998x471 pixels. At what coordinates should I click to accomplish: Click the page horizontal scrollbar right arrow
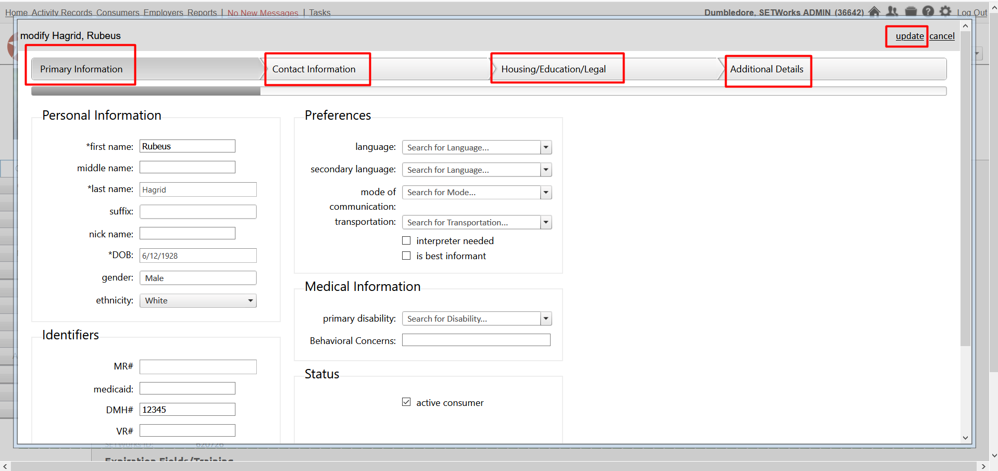click(983, 466)
